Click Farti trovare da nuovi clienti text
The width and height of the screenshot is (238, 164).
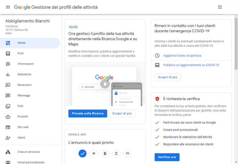coord(189,123)
